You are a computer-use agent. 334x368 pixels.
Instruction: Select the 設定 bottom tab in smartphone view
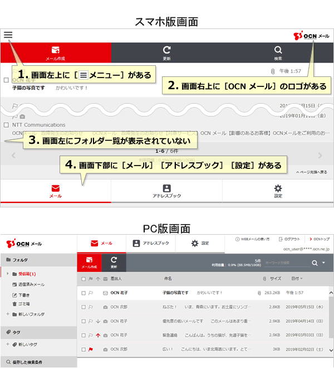coord(278,191)
